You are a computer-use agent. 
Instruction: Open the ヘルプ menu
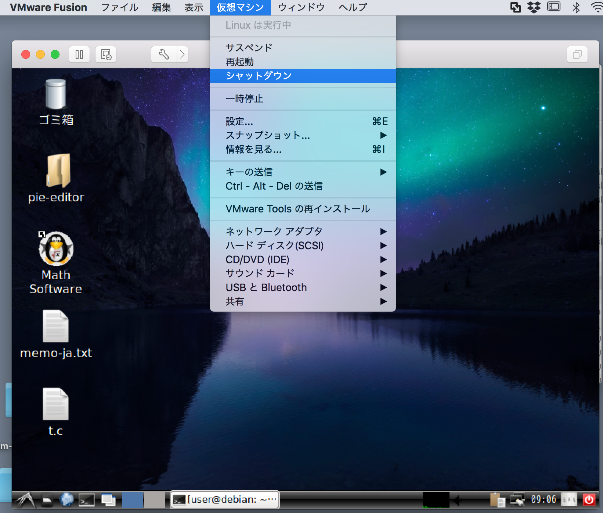353,7
